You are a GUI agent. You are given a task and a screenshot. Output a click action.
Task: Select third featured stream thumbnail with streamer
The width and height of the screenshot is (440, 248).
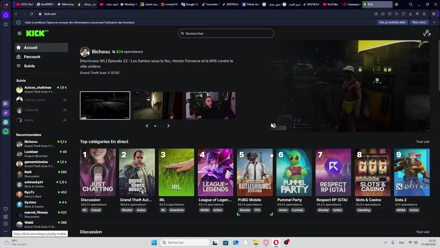click(211, 105)
